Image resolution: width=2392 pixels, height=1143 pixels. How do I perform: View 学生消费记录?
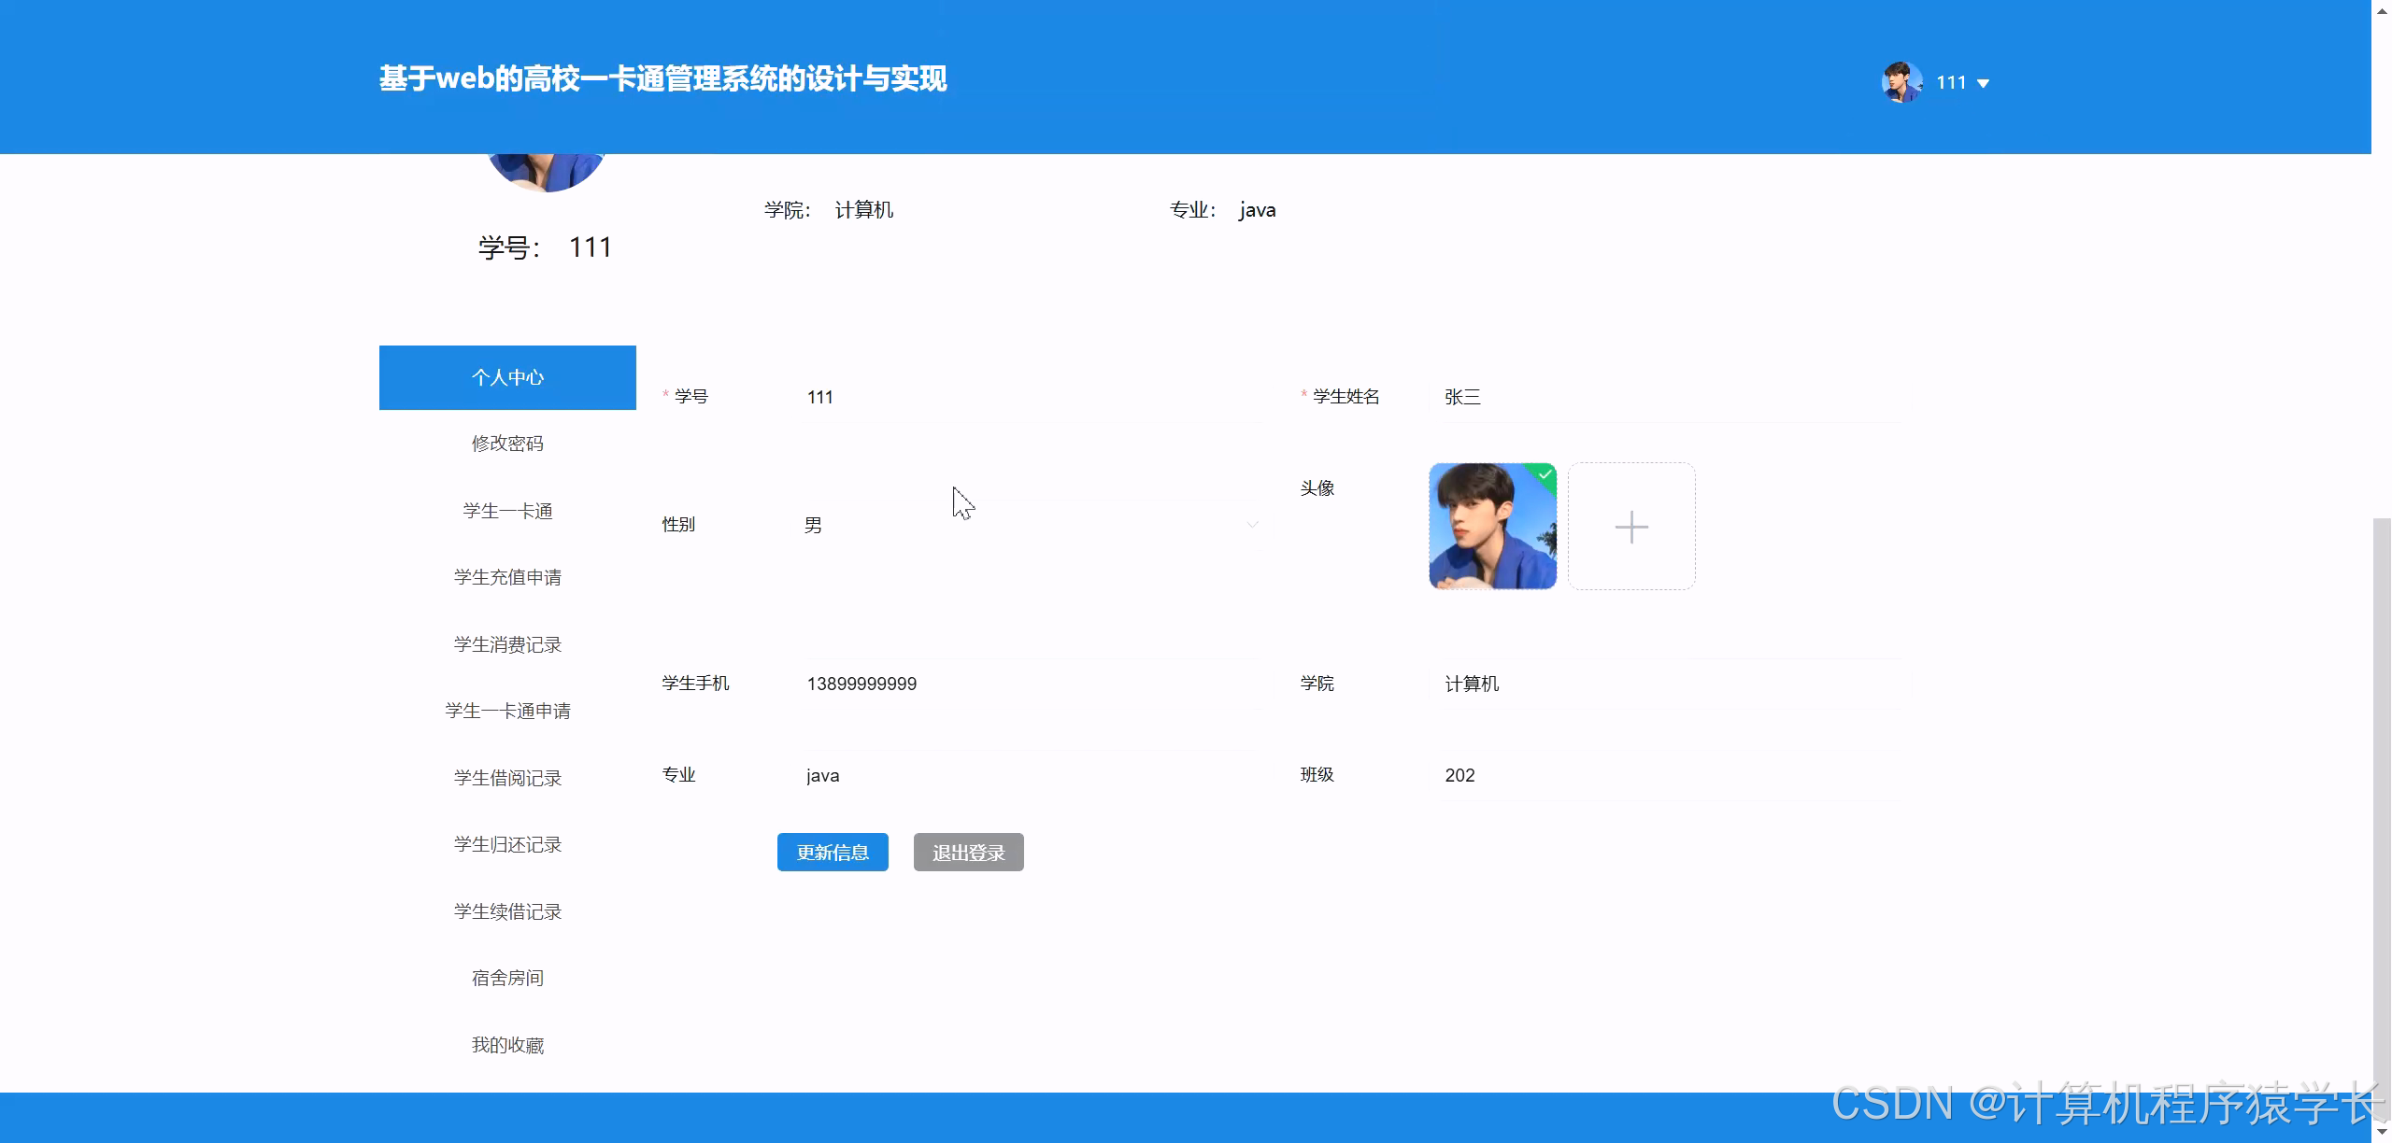(x=507, y=643)
